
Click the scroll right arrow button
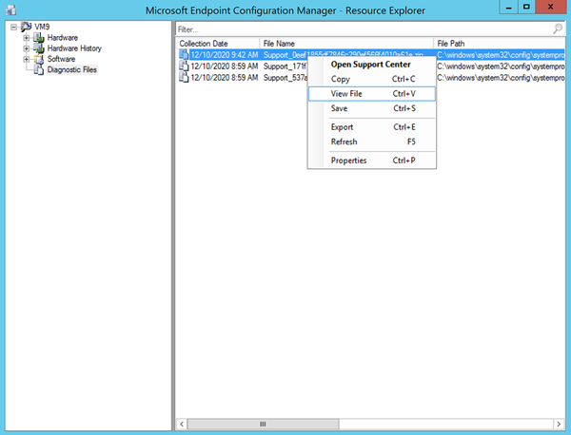click(x=559, y=424)
